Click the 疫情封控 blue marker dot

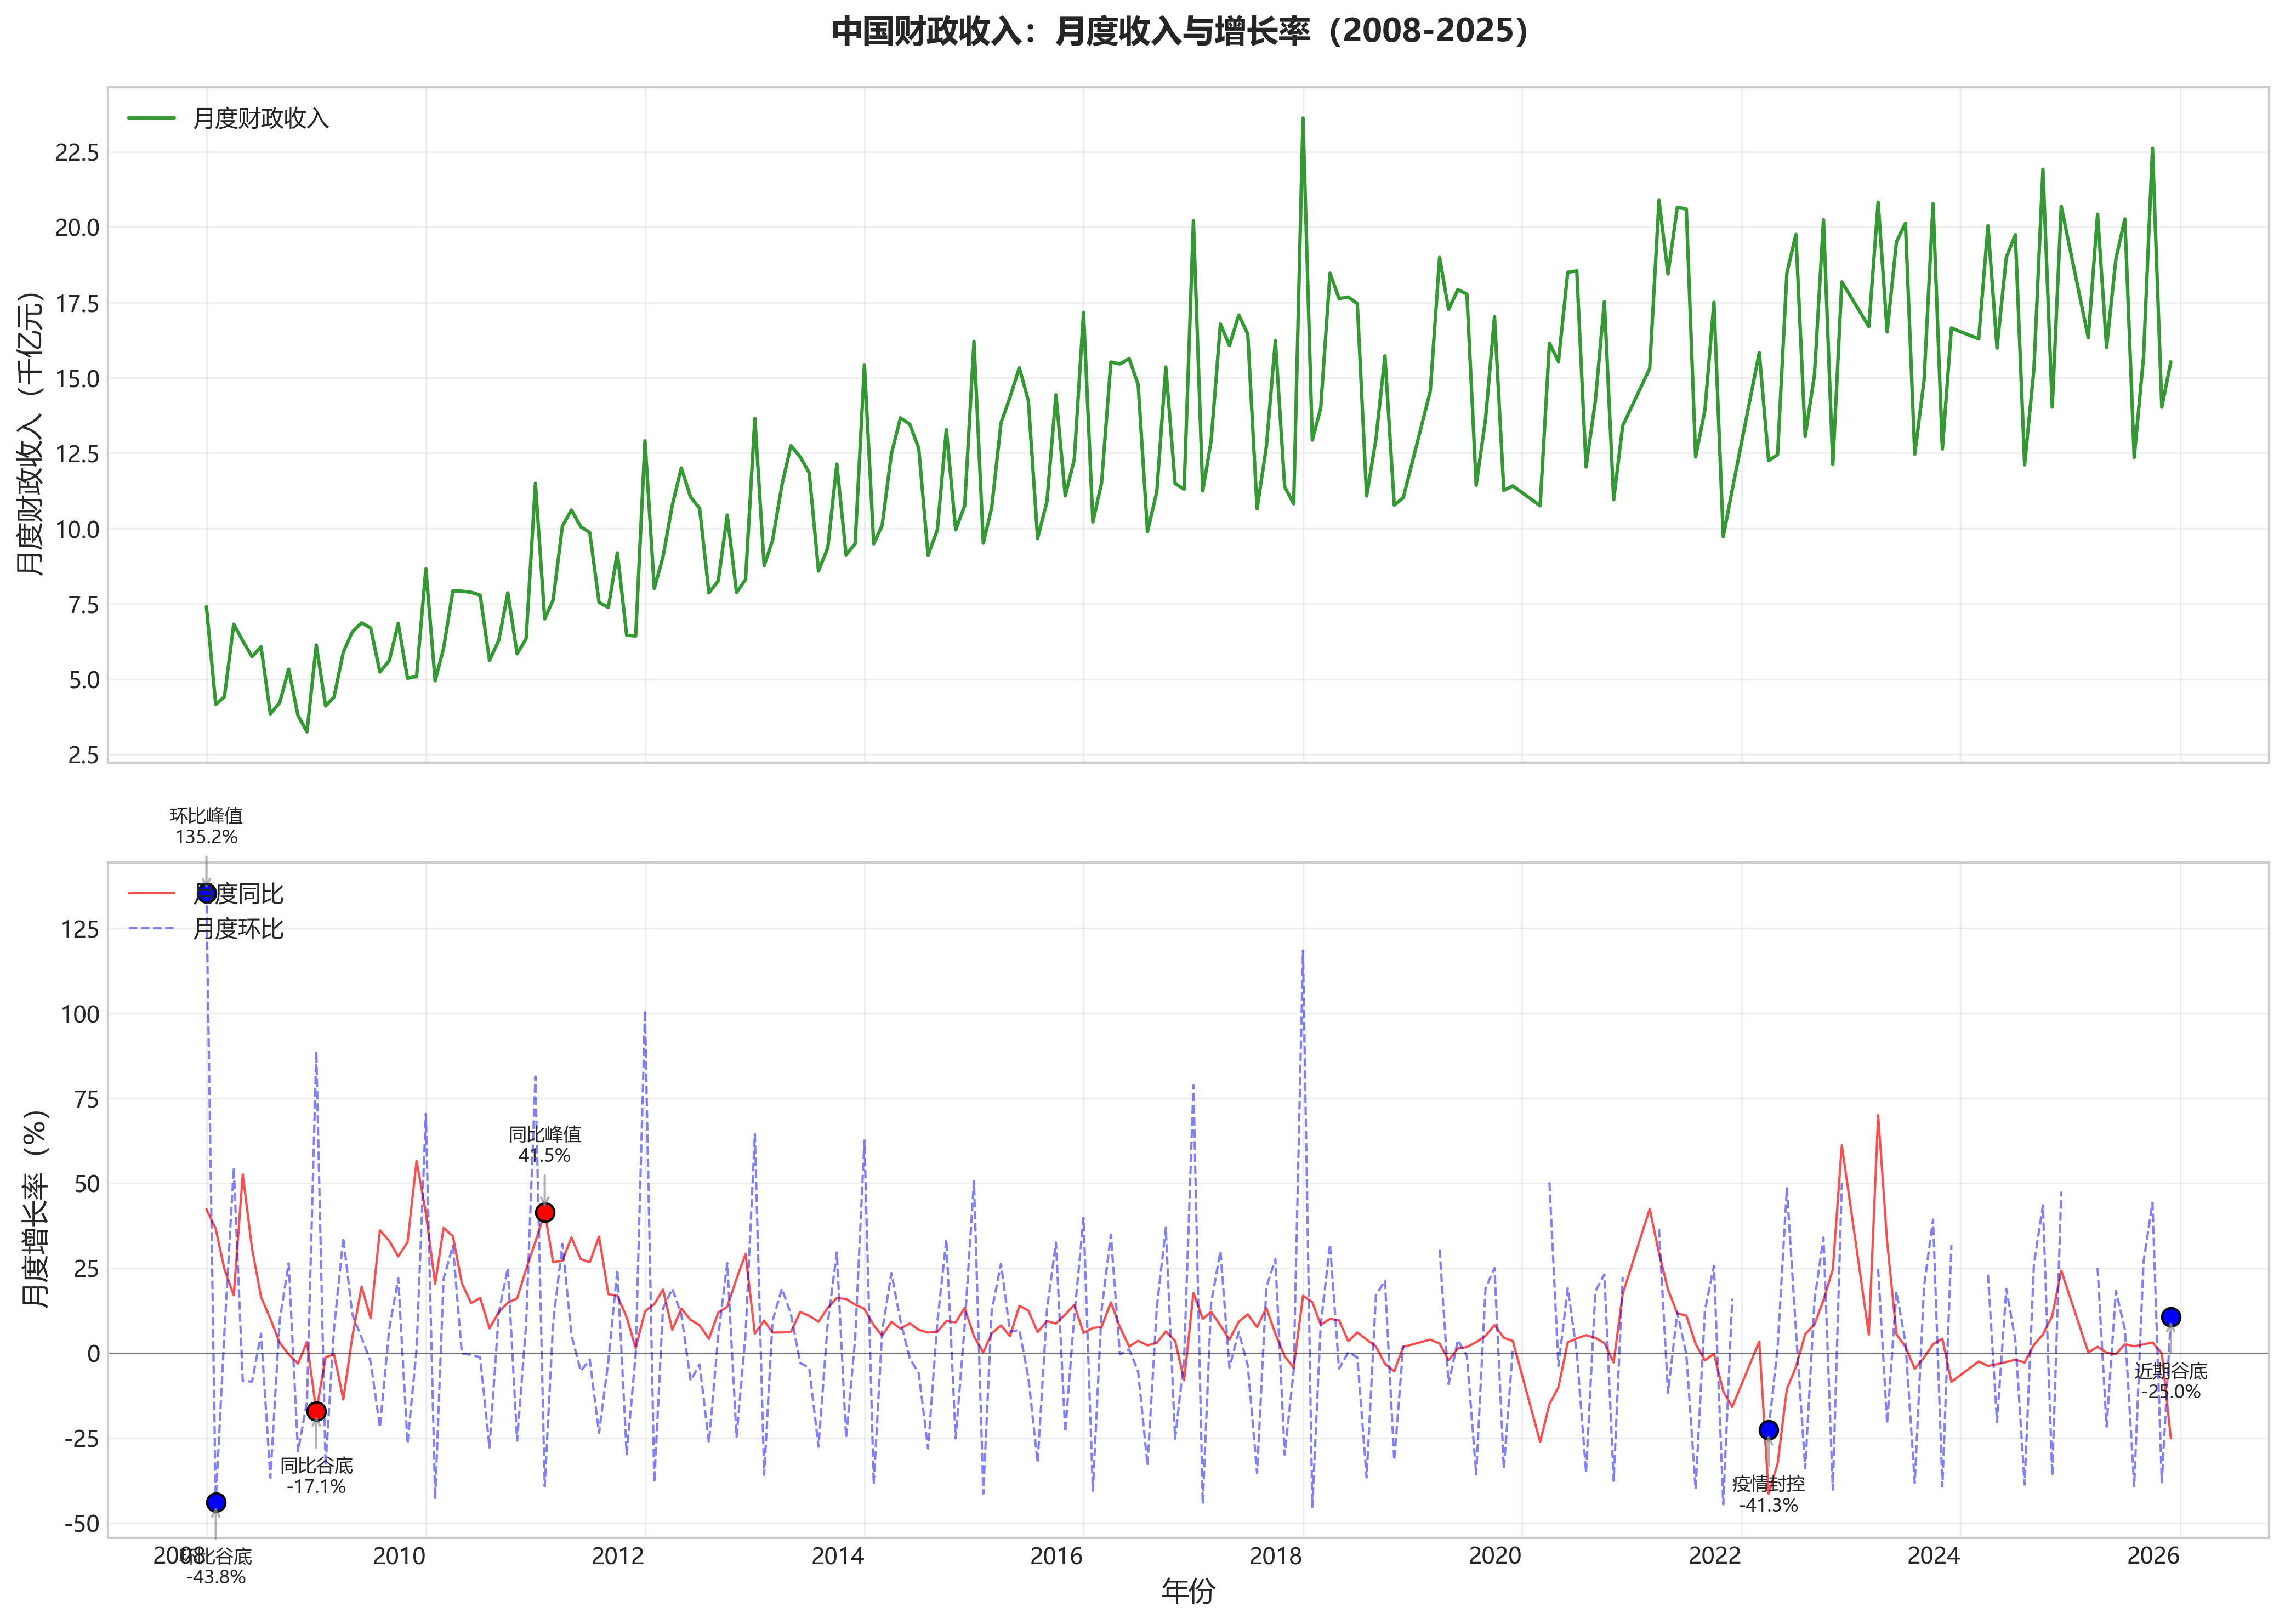pos(1768,1430)
